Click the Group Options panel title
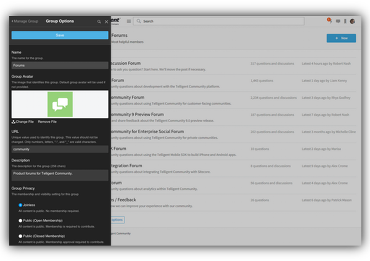The width and height of the screenshot is (370, 261). (60, 21)
